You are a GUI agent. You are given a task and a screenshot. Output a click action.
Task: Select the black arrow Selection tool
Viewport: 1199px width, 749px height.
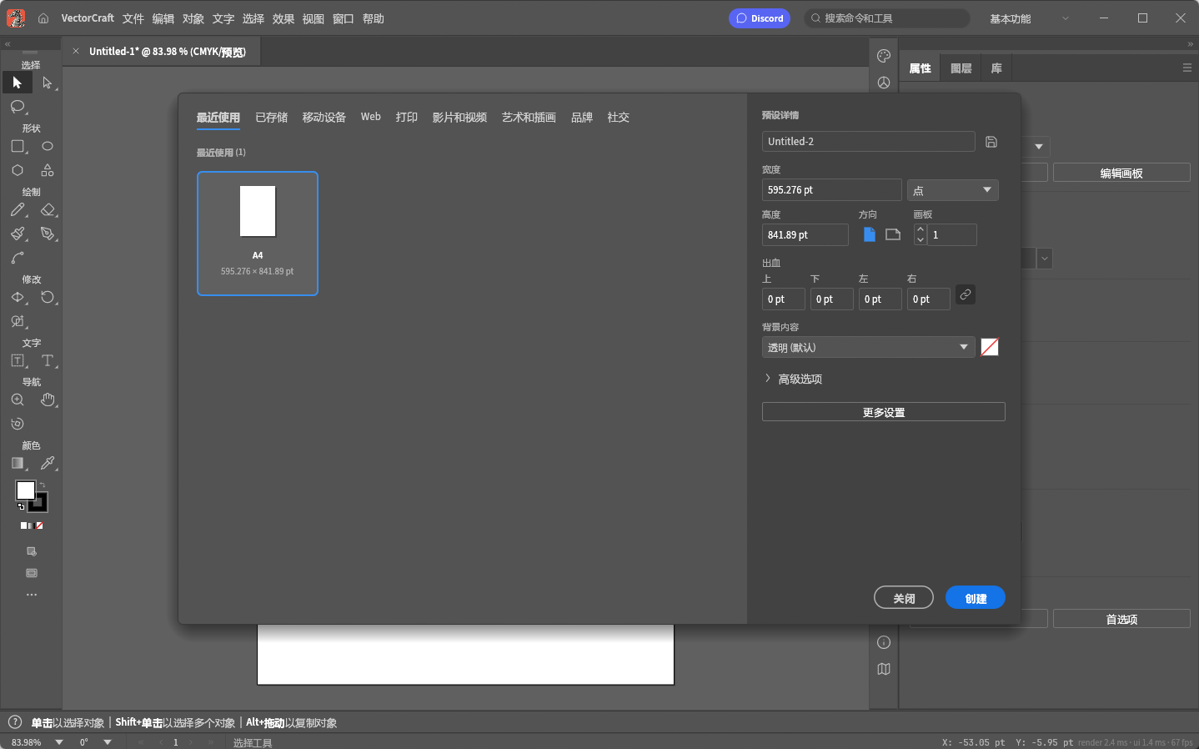pyautogui.click(x=18, y=83)
